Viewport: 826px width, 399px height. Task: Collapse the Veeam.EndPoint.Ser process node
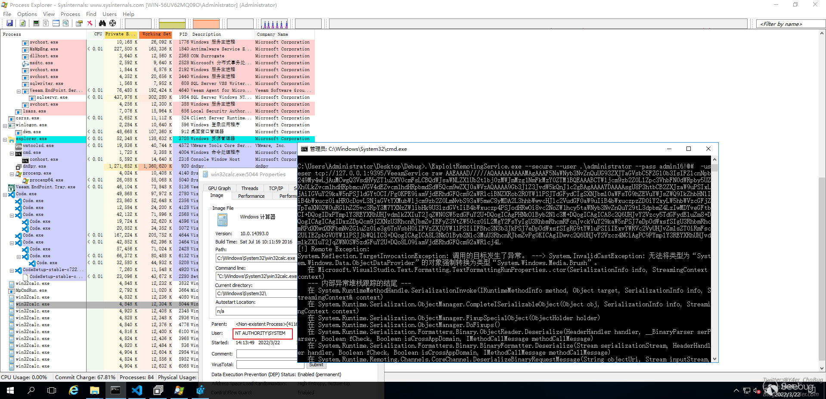pos(19,91)
